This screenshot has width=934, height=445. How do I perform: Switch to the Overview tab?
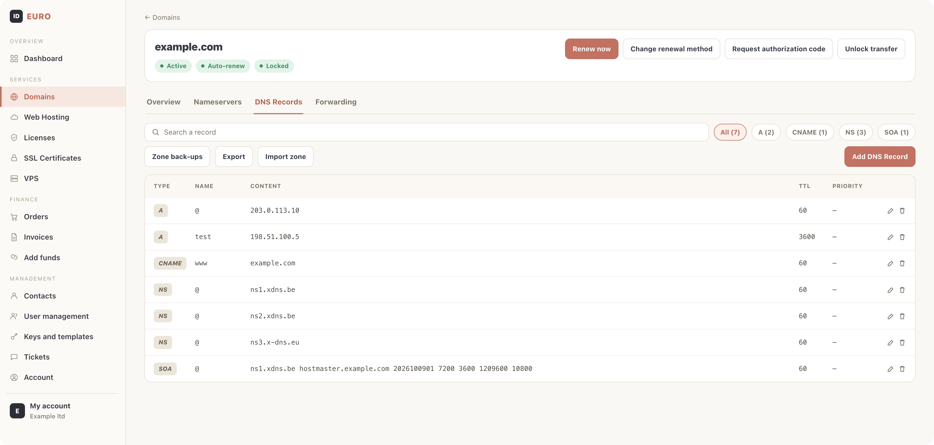(x=163, y=102)
